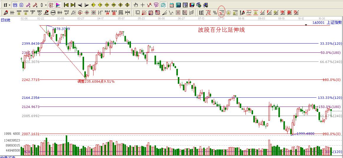The width and height of the screenshot is (343, 158).
Task: Toggle the pressed blue icon beside 日 dropdown
Action: click(15, 5)
